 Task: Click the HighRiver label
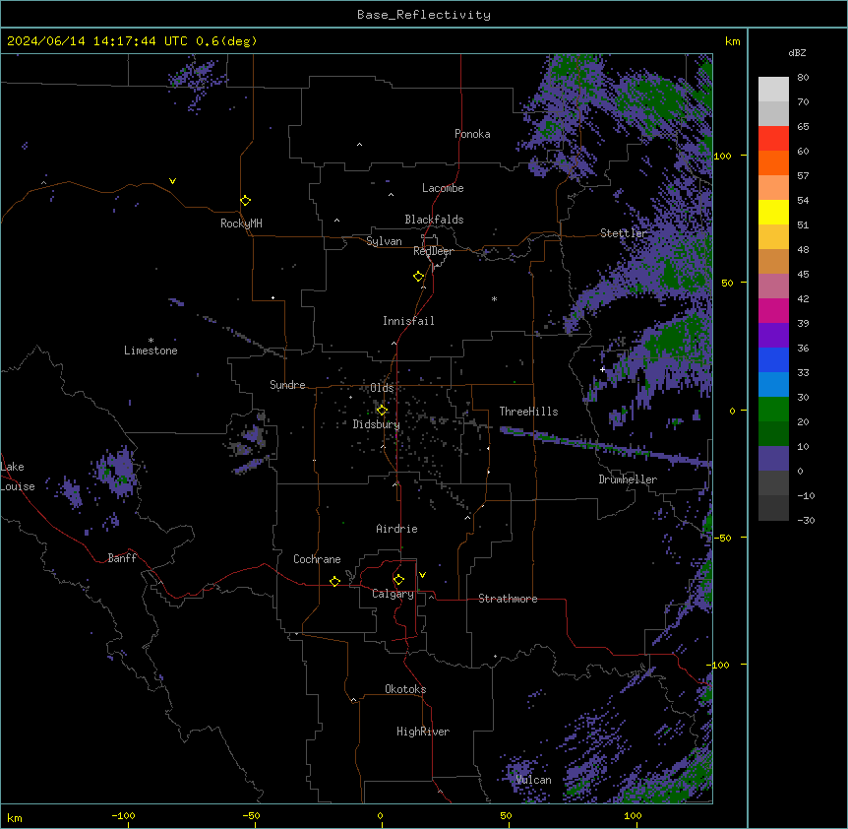tap(423, 732)
